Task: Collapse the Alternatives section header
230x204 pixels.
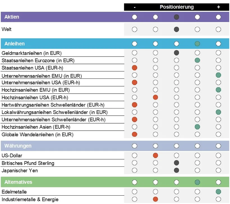Action: tap(18, 182)
